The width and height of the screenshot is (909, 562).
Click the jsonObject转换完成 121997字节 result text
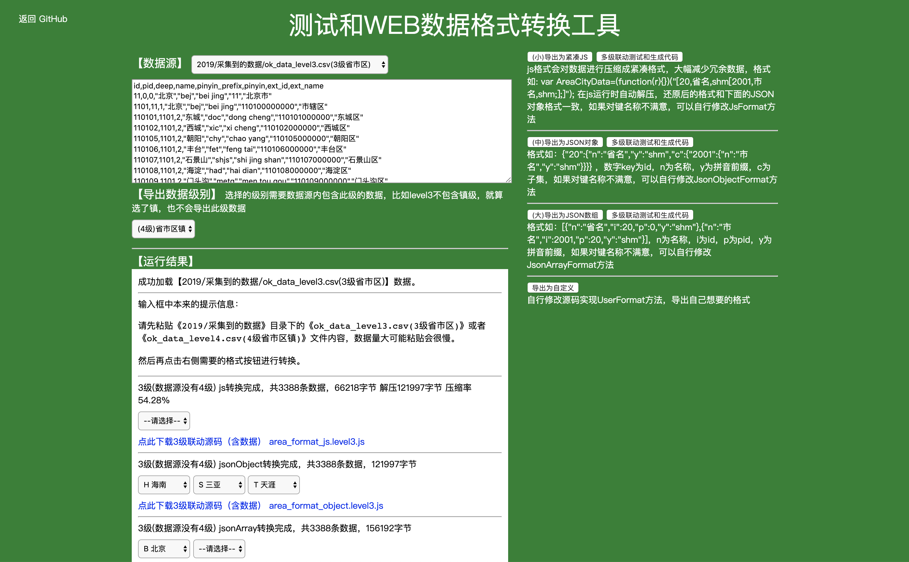277,464
